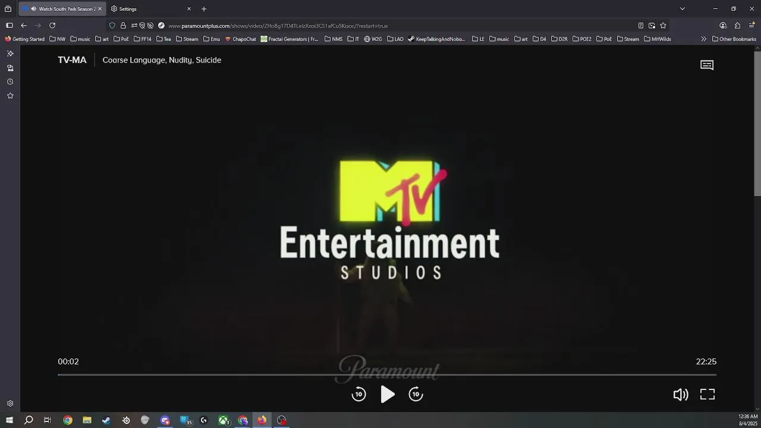Switch to the Watch South Park tab

62,9
